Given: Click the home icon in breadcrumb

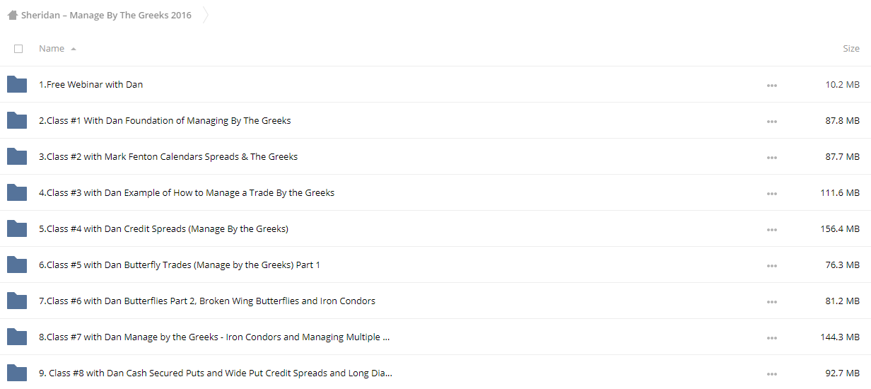Looking at the screenshot, I should point(12,15).
